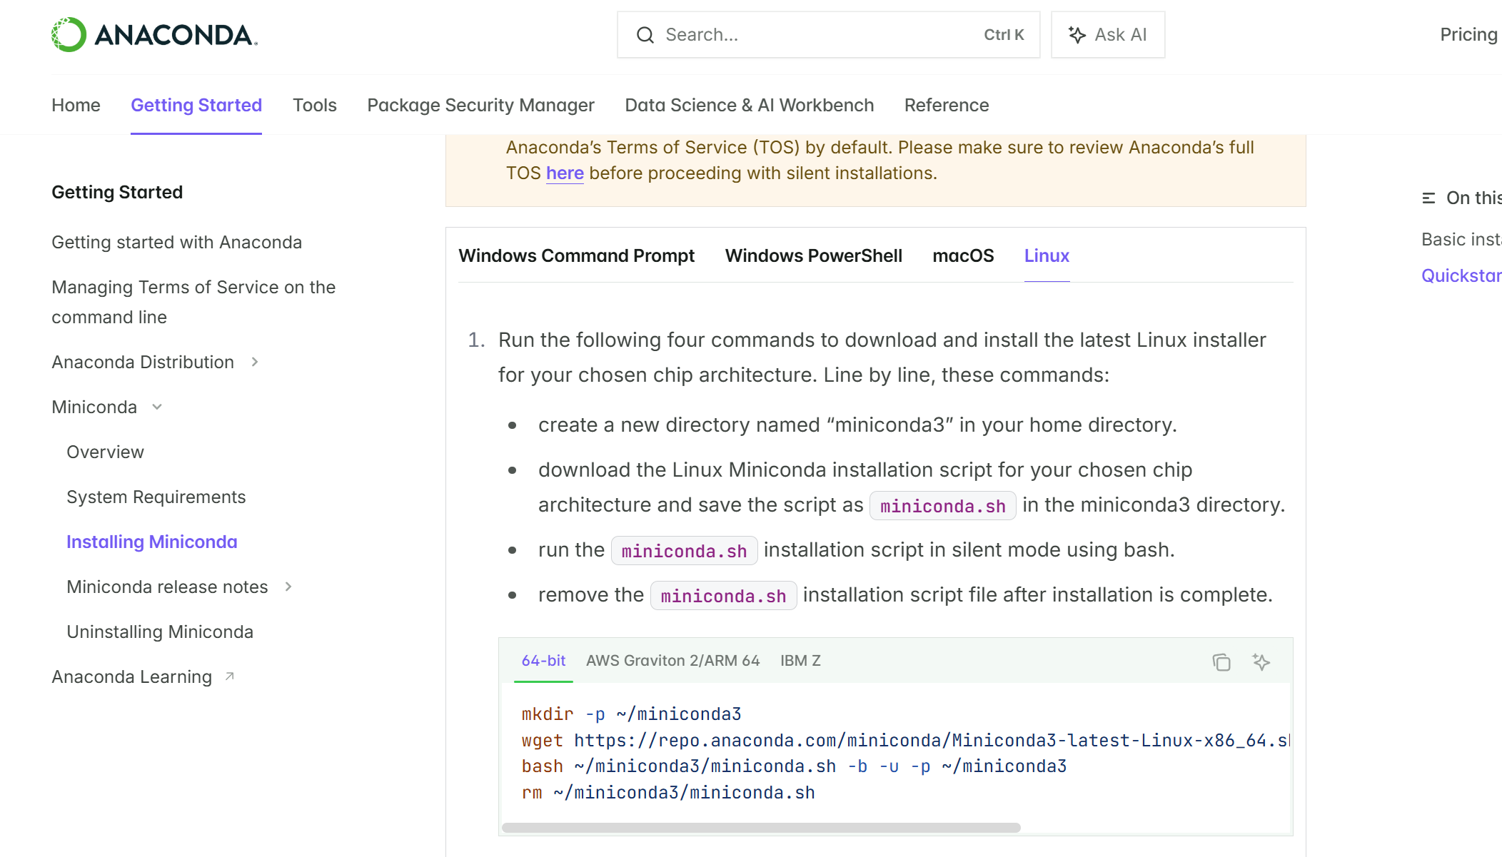1502x857 pixels.
Task: Select the Windows PowerShell tab
Action: pos(813,255)
